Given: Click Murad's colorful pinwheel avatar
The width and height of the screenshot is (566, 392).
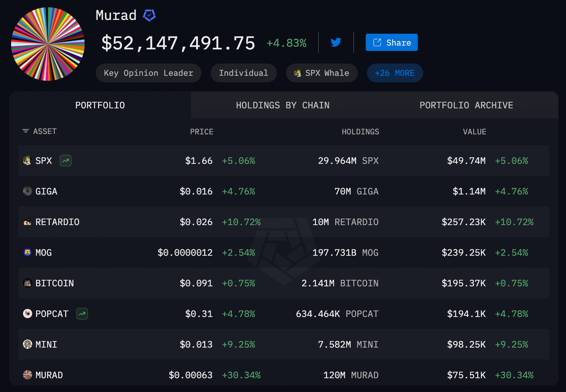Looking at the screenshot, I should point(47,42).
